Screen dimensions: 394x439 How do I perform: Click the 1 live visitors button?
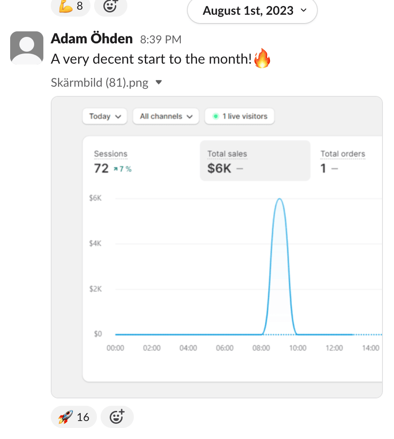(239, 117)
